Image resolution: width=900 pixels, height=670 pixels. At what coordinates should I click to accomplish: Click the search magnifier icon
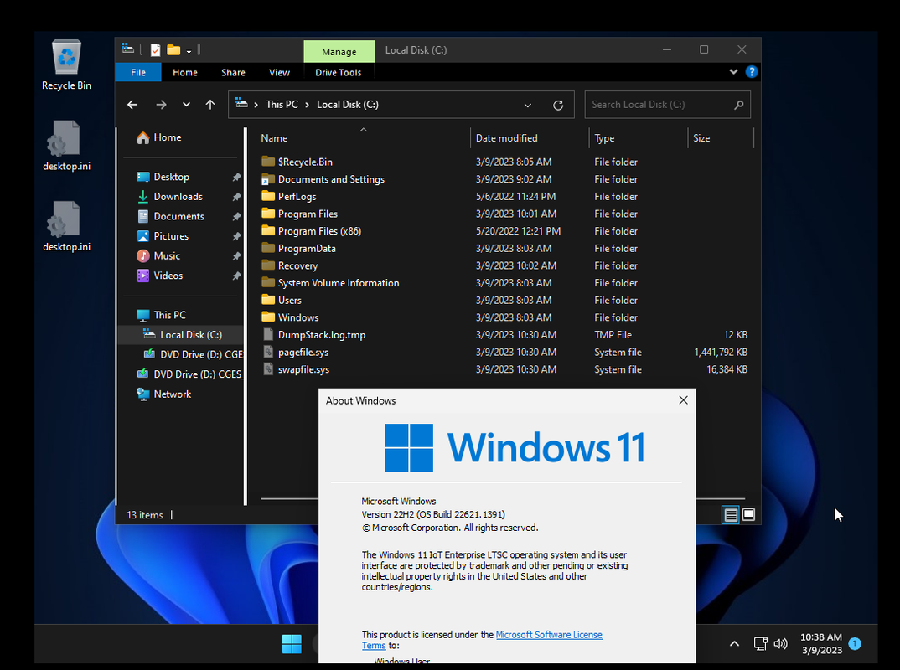[739, 105]
